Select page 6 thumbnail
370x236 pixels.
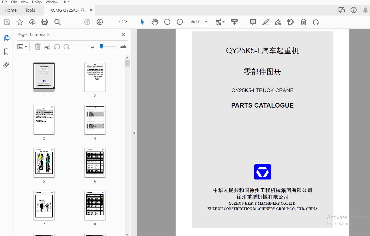pyautogui.click(x=95, y=163)
